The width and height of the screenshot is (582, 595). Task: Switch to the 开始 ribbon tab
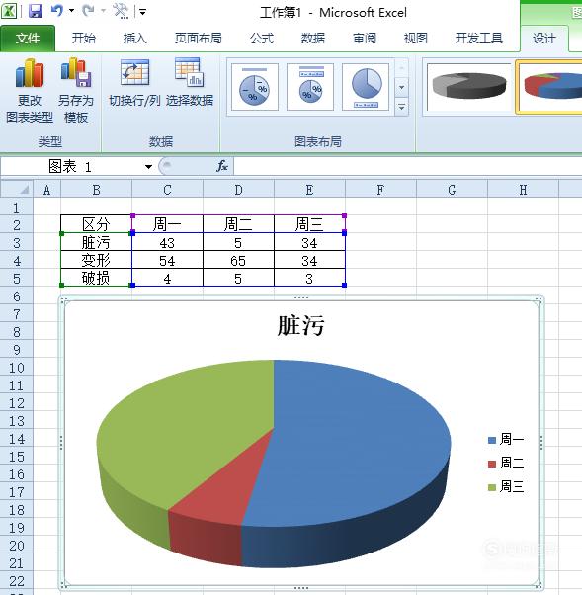click(83, 39)
